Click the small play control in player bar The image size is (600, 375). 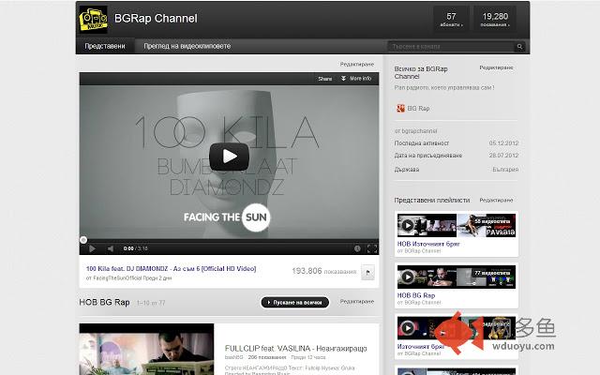click(92, 248)
